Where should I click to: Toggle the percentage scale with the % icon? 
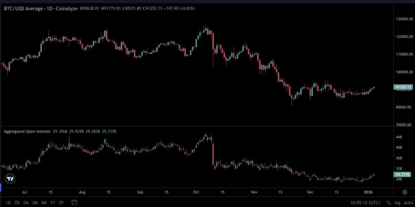point(389,202)
